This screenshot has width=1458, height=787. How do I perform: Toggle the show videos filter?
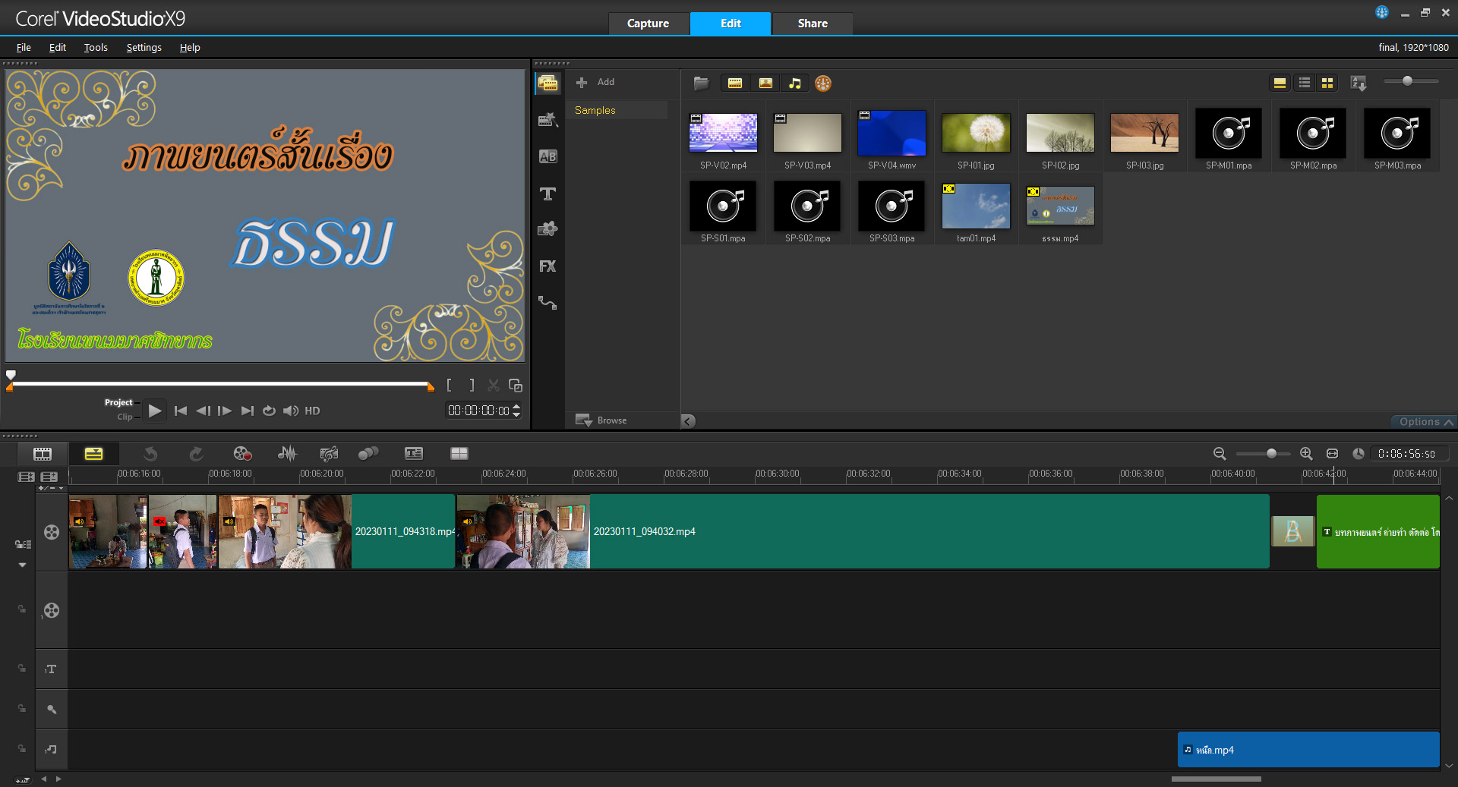click(735, 83)
